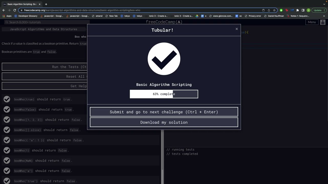Click the checkmark beside booWho(true) test
This screenshot has height=184, width=328.
(7, 99)
